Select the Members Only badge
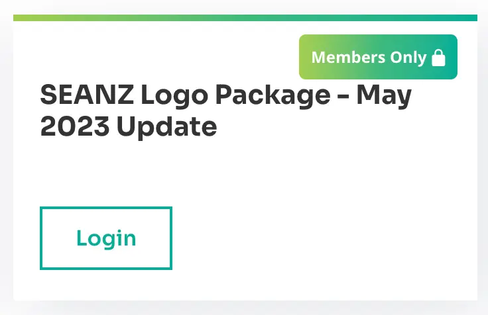488x315 pixels. tap(378, 57)
